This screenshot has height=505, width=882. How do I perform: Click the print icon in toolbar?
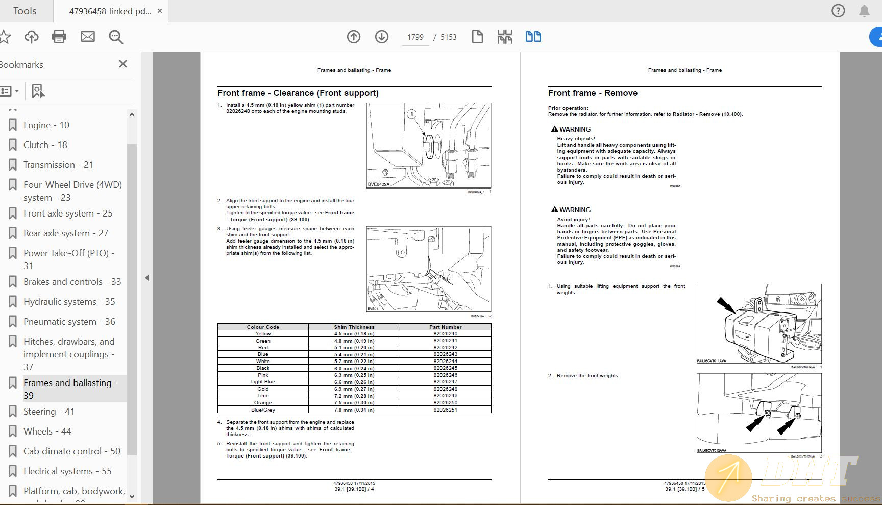(x=59, y=37)
